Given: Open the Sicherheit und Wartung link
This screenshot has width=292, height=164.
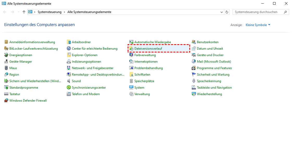Looking at the screenshot, I should [x=213, y=75].
